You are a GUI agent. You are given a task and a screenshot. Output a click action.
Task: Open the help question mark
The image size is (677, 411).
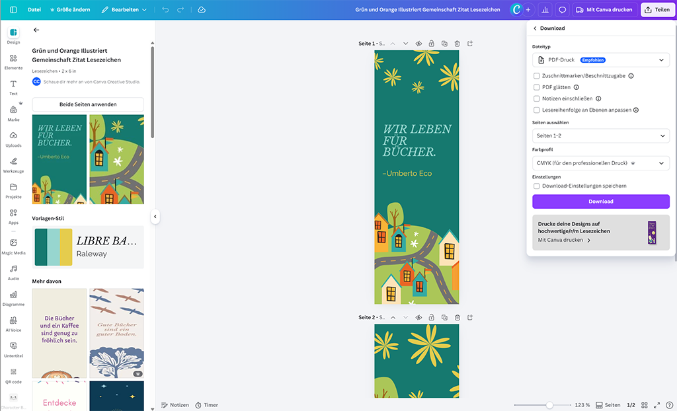point(669,405)
